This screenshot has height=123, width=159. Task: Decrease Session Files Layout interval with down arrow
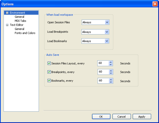coord(111,65)
